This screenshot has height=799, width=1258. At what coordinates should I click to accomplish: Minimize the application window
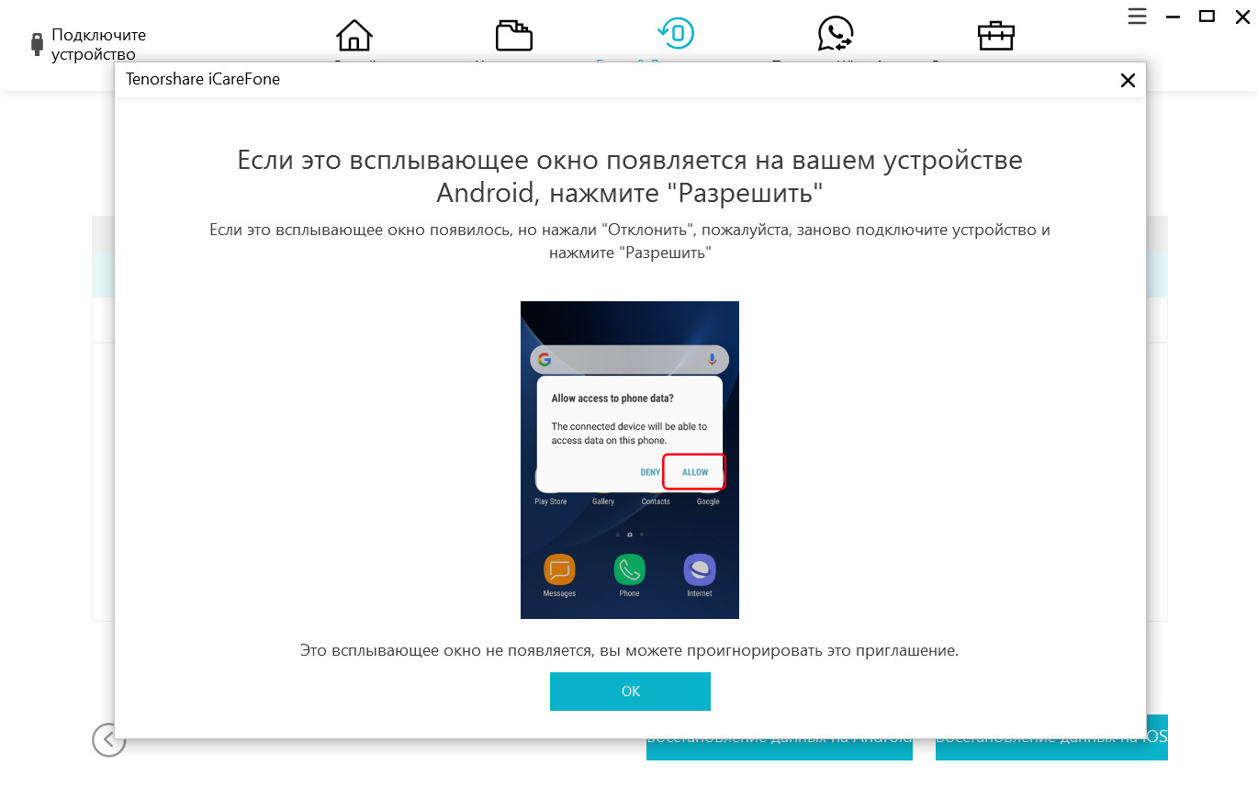(x=1173, y=17)
